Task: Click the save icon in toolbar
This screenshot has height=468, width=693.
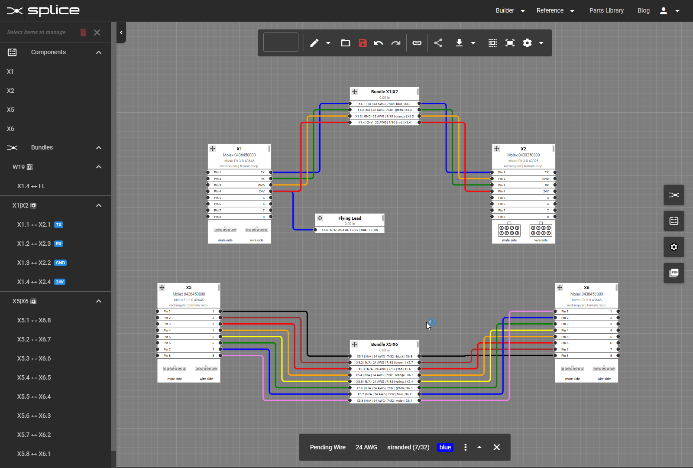Action: [x=363, y=43]
